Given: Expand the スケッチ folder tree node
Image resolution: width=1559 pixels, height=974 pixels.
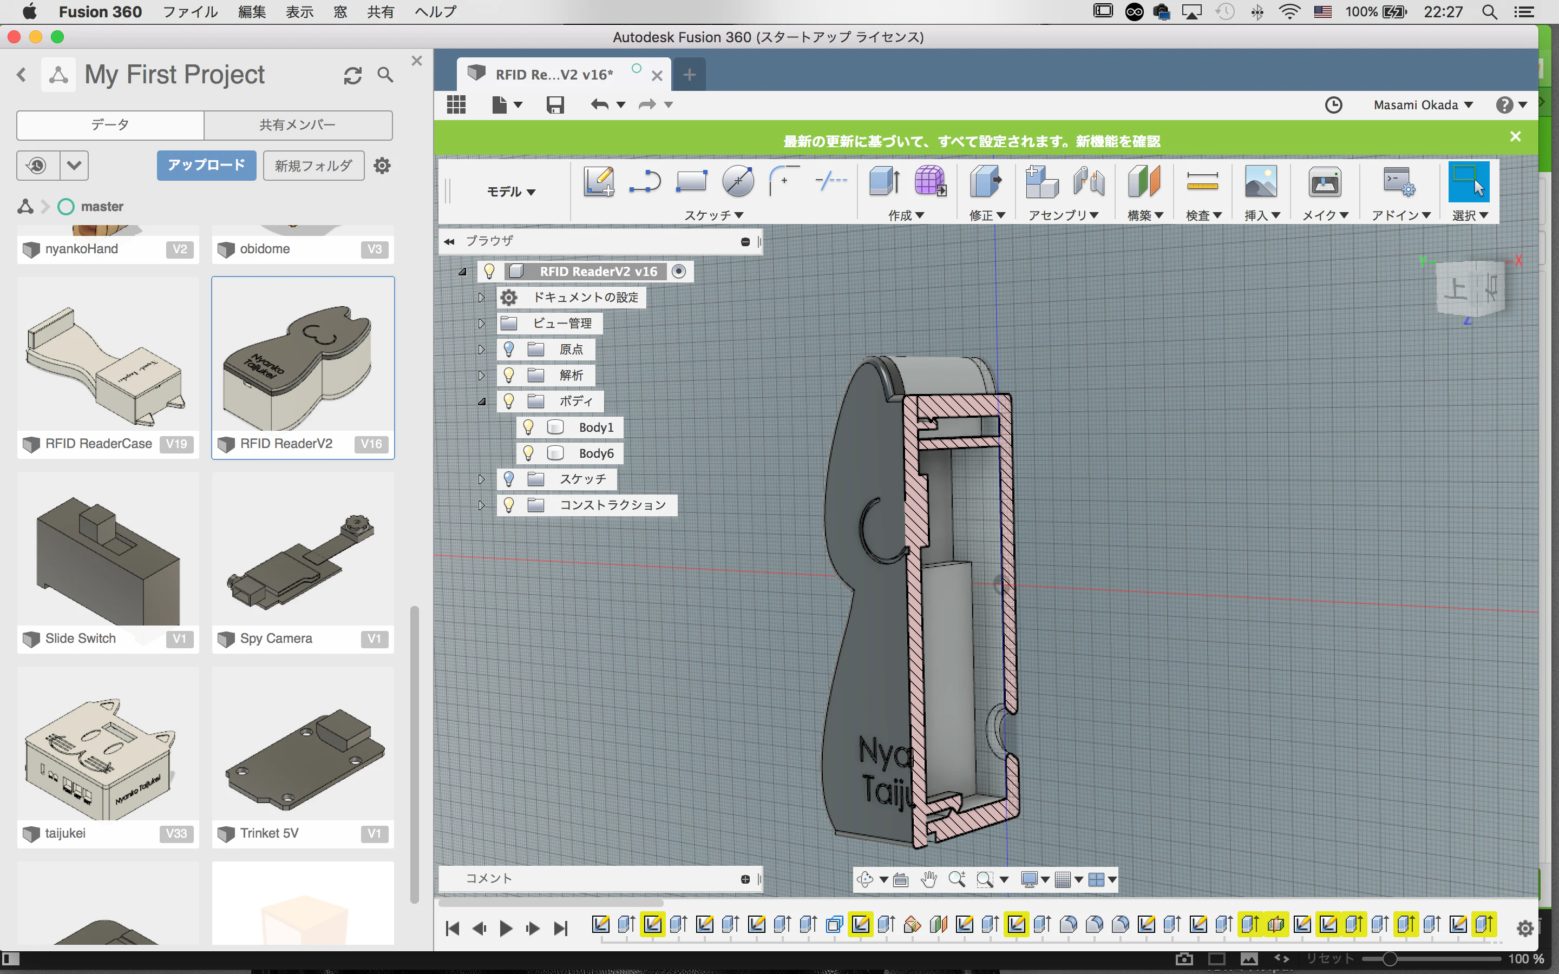Looking at the screenshot, I should (x=481, y=479).
